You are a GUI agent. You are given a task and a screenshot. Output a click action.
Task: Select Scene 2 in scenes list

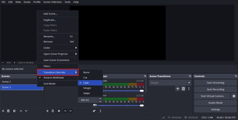(x=22, y=82)
